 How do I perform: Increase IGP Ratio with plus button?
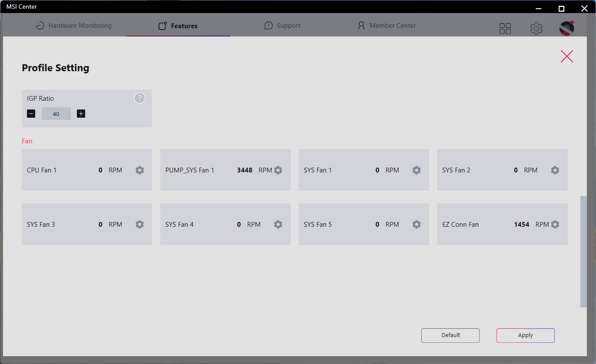pyautogui.click(x=81, y=114)
